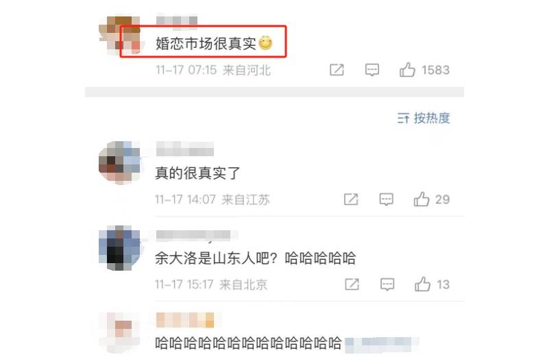
Task: Open avatar of the 哈哈哈哈 commenter
Action: [120, 333]
